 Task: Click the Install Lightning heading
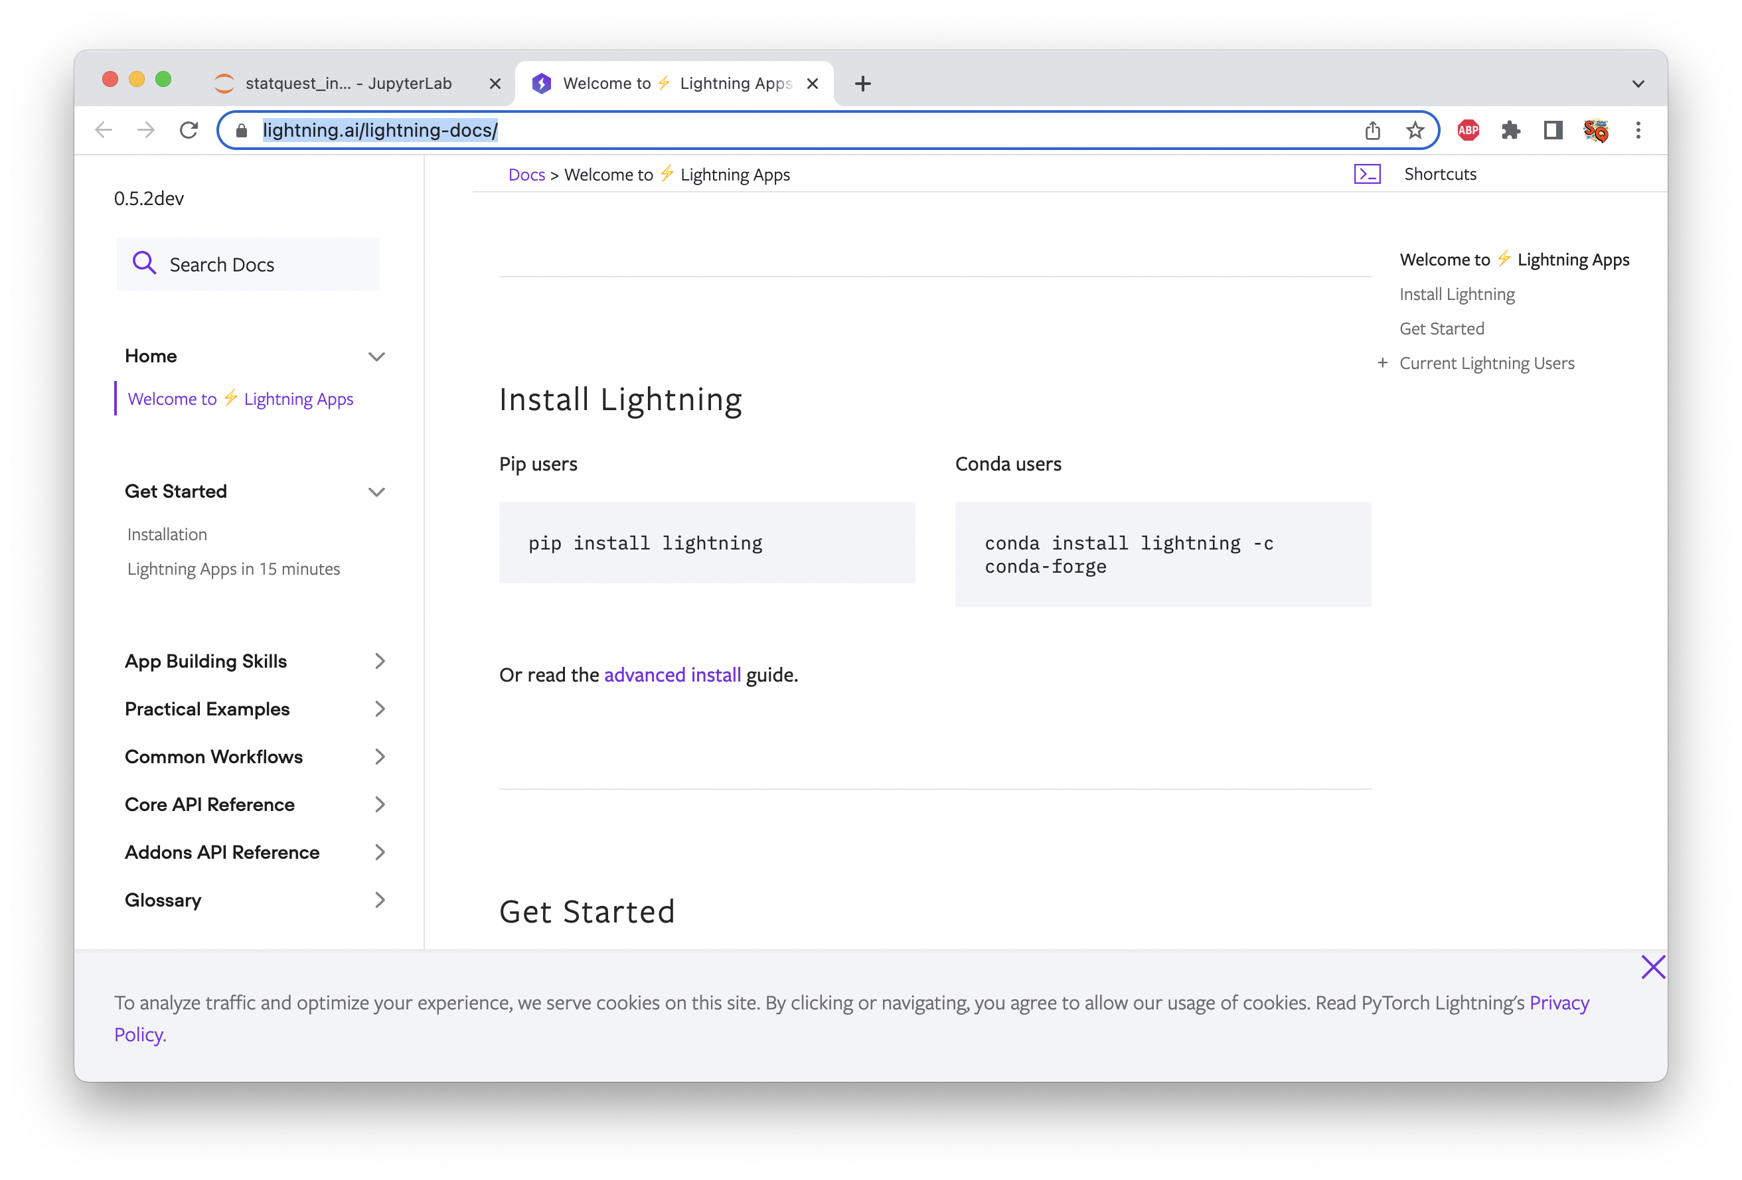[621, 400]
